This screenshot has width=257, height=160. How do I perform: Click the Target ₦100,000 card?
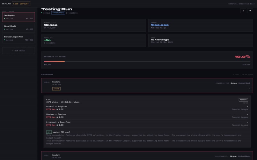click(201, 25)
